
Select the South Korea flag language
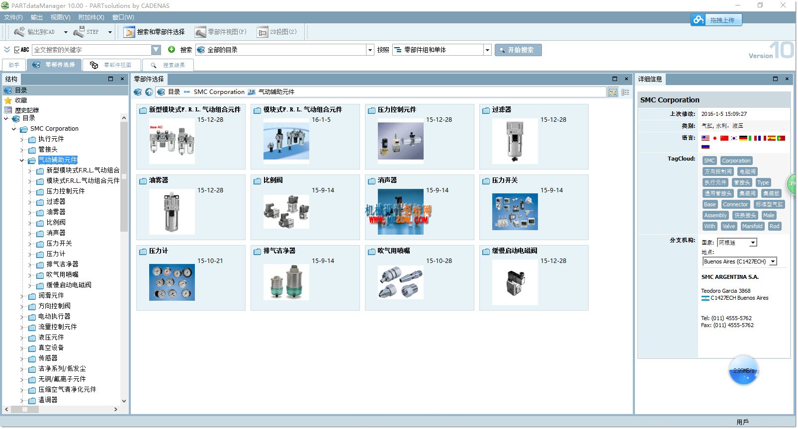click(734, 138)
